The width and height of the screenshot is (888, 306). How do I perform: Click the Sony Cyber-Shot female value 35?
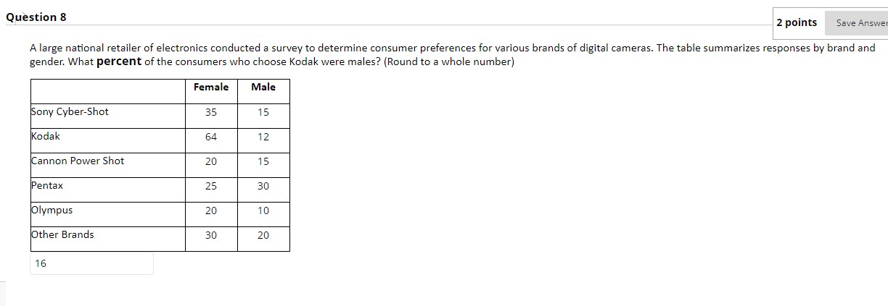pyautogui.click(x=211, y=112)
